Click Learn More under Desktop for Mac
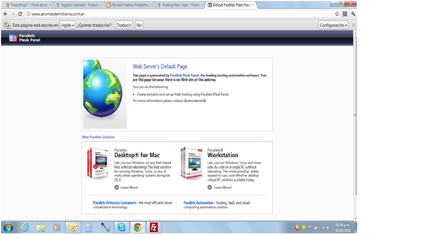This screenshot has height=238, width=424. pos(129,187)
